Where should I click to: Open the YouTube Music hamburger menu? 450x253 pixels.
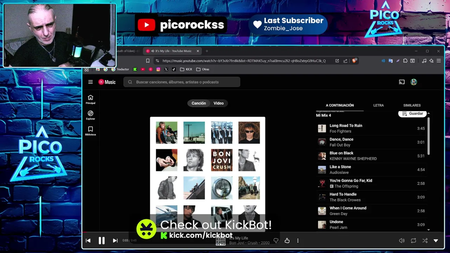click(90, 82)
